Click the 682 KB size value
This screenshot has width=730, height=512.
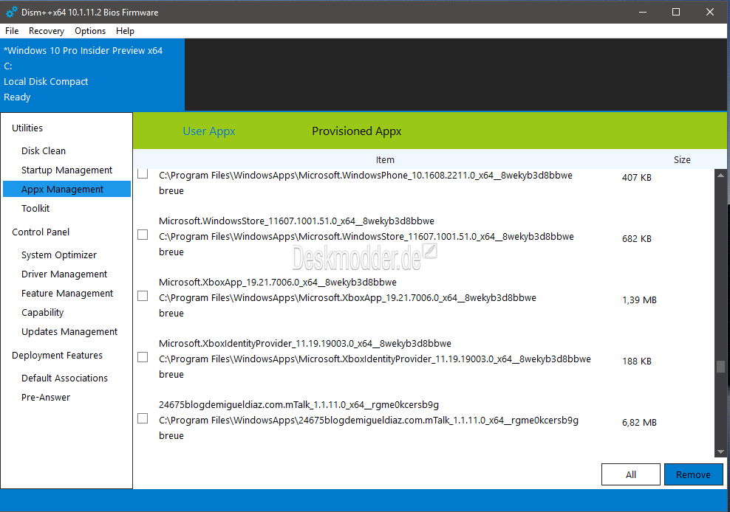pos(636,238)
